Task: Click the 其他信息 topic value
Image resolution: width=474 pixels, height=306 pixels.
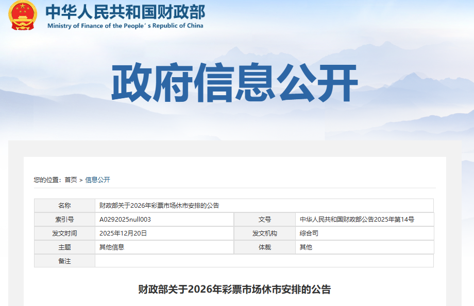Action: pyautogui.click(x=112, y=247)
